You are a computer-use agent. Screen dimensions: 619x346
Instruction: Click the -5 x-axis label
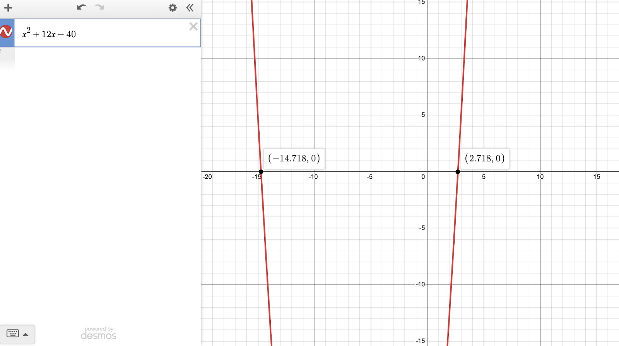[369, 177]
